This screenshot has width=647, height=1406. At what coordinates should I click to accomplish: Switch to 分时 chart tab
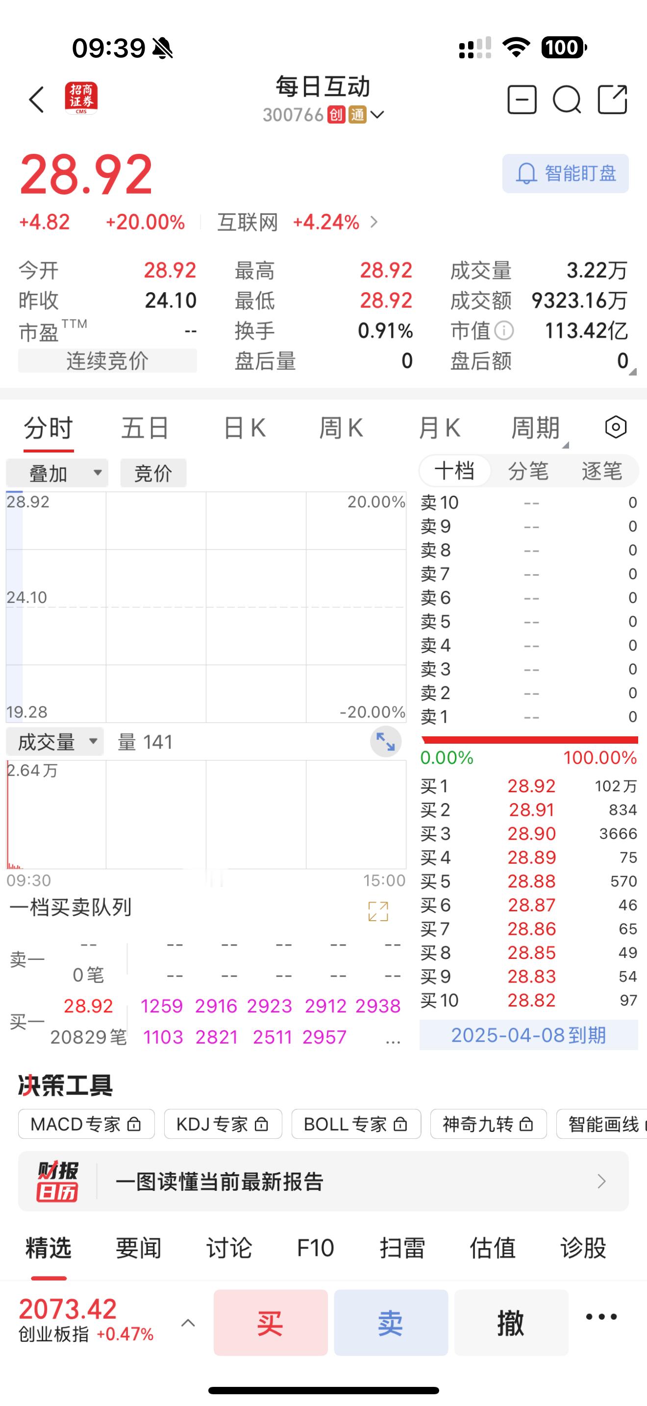pos(49,428)
